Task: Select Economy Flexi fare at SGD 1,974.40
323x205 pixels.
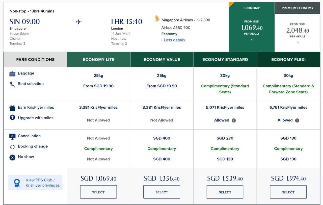Action: tap(288, 192)
